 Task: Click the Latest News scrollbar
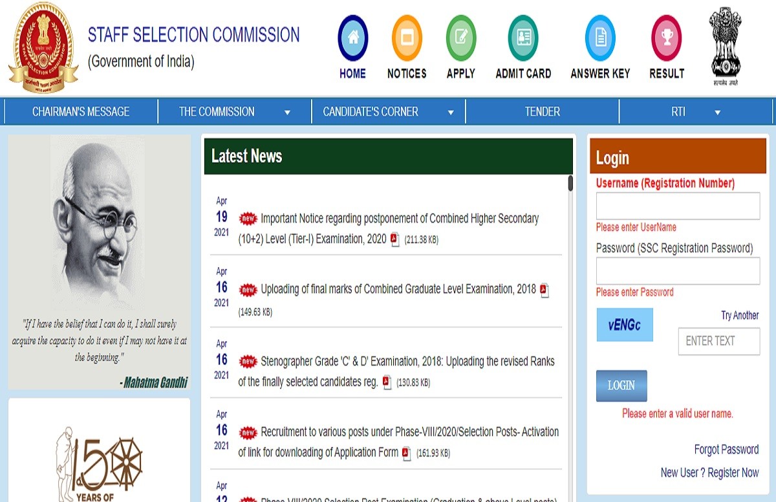click(x=570, y=184)
